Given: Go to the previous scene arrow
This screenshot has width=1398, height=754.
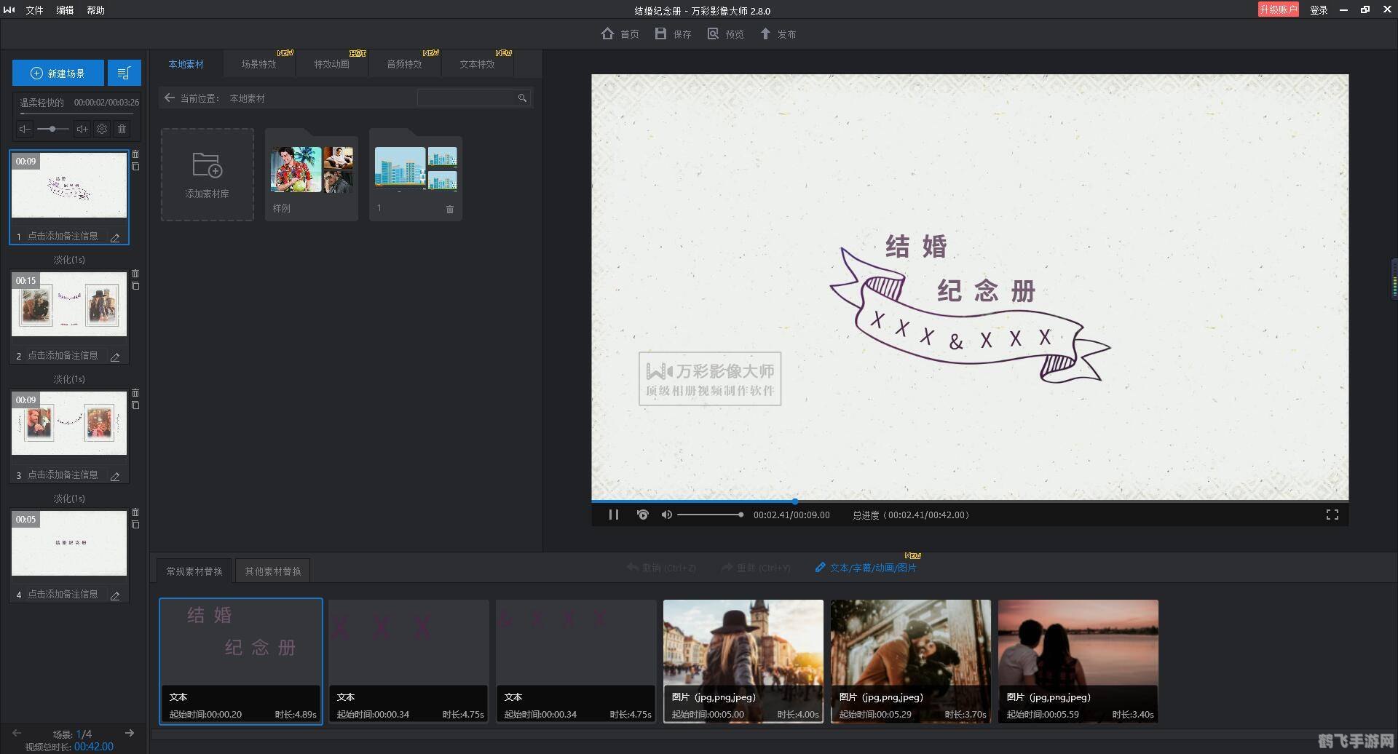Looking at the screenshot, I should point(17,733).
